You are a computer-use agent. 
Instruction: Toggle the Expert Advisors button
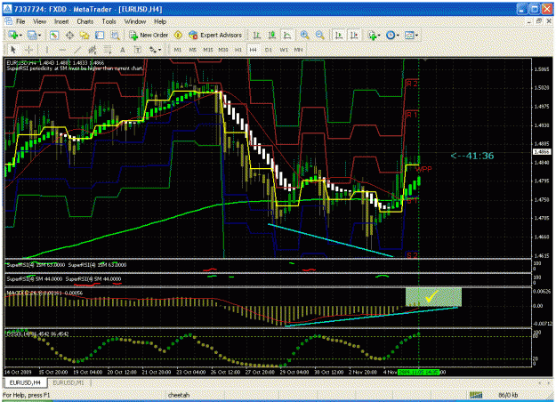(x=215, y=35)
